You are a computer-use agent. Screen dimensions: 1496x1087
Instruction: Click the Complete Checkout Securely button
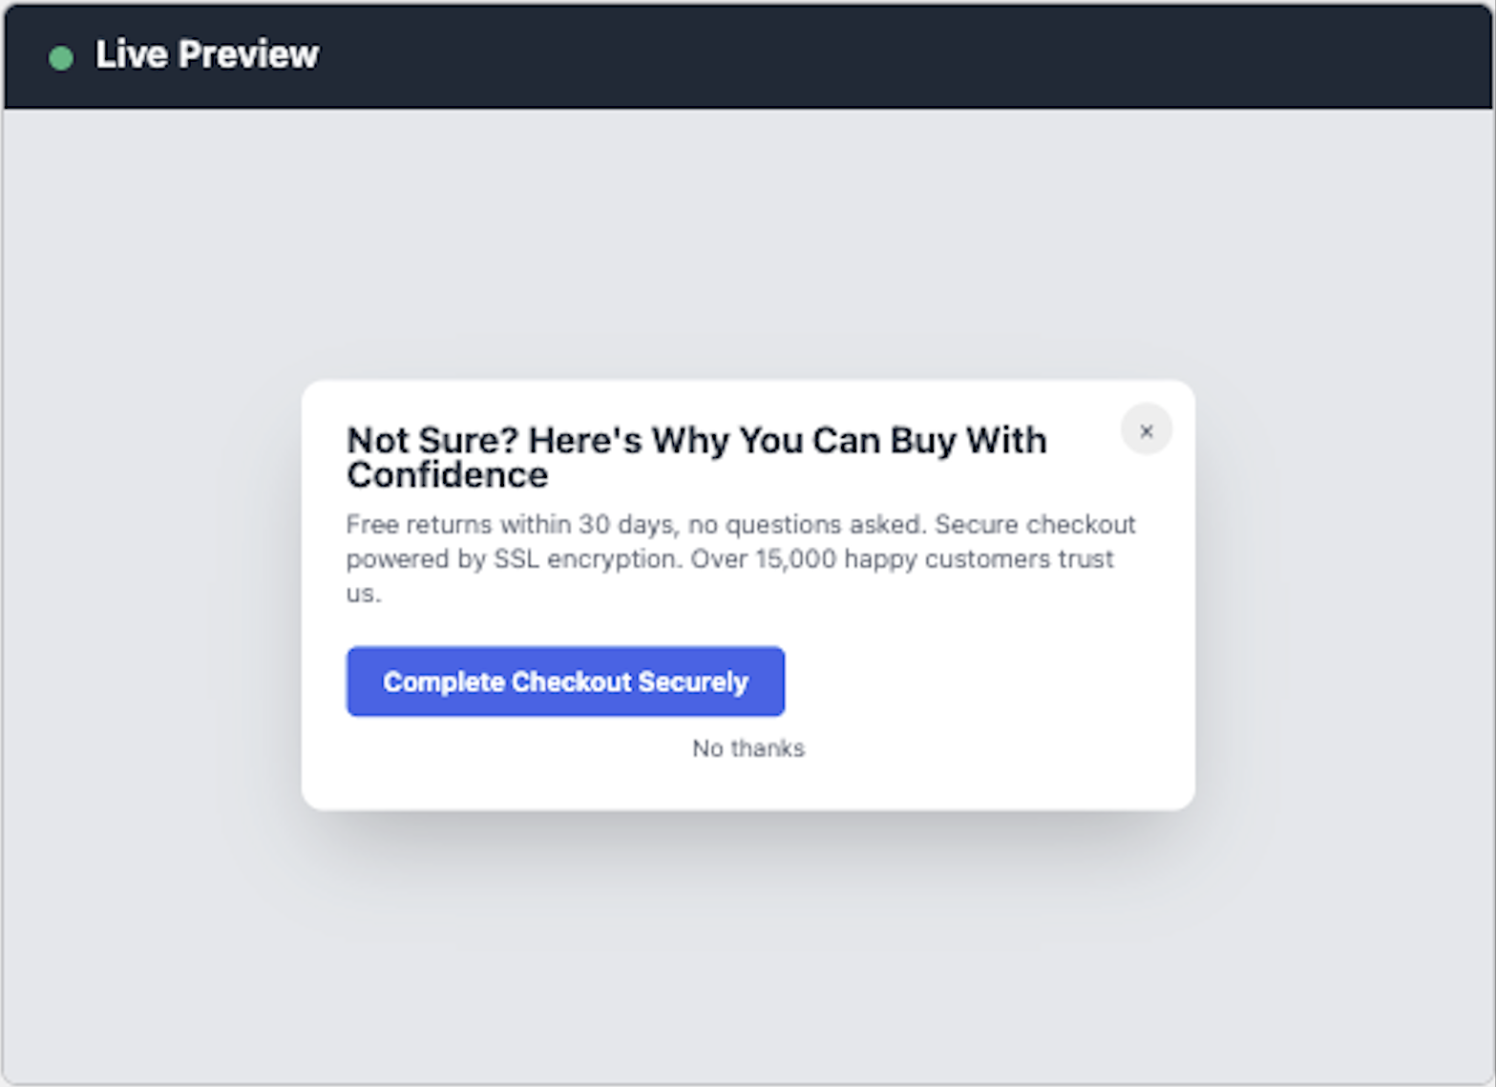(565, 681)
